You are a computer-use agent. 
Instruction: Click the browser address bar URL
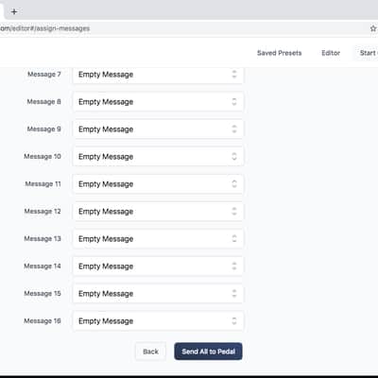[45, 28]
